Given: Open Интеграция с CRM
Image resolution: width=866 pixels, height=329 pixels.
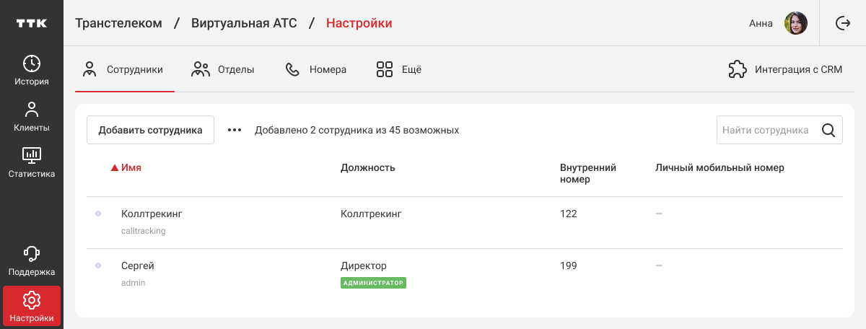Looking at the screenshot, I should (785, 70).
